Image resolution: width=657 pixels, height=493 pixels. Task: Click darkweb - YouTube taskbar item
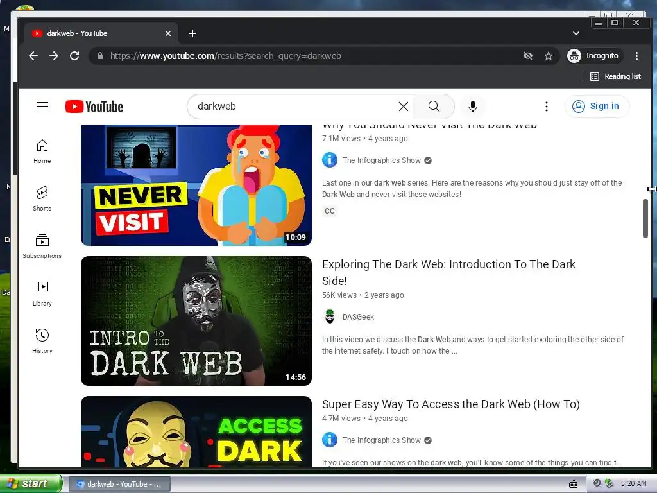pos(119,484)
